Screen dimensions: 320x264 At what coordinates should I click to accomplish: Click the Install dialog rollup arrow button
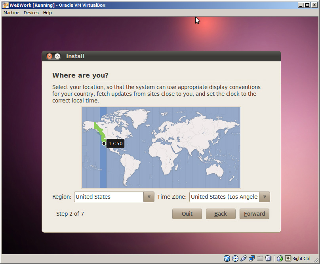pos(57,56)
